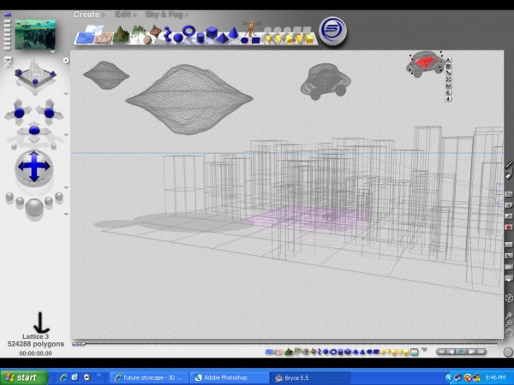514x385 pixels.
Task: Select the pan hand tool
Action: coord(508,334)
